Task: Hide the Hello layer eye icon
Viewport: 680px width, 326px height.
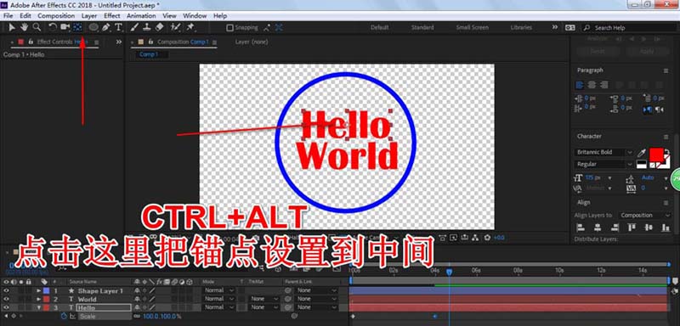Action: click(6, 307)
